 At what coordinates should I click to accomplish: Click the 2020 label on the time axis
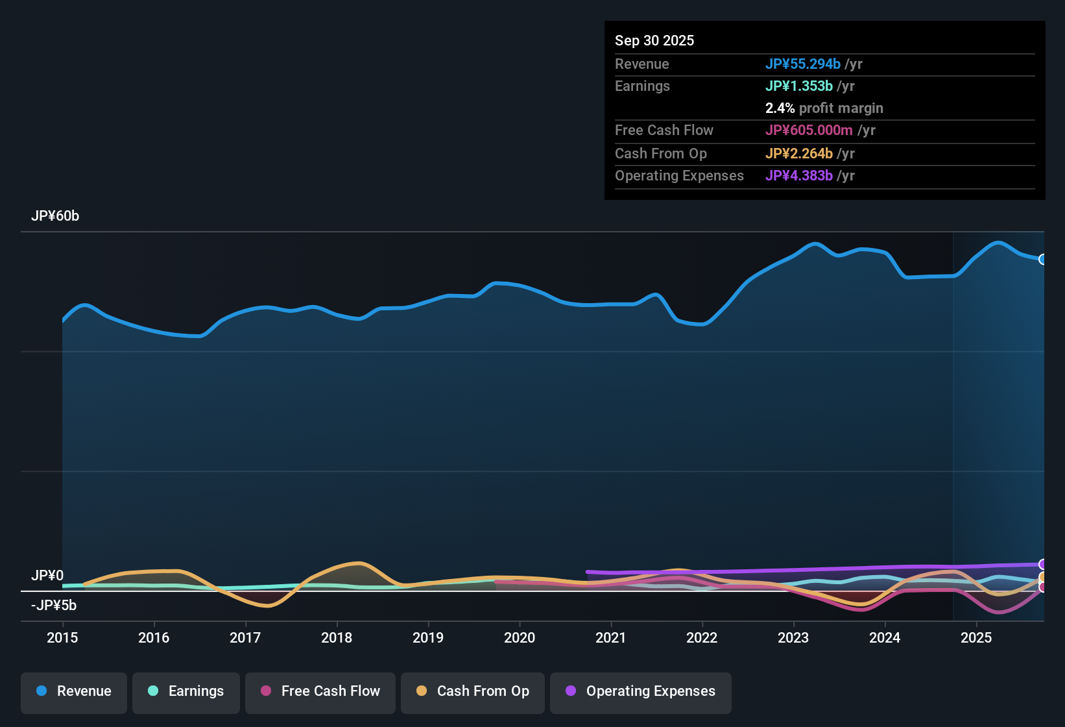(520, 638)
